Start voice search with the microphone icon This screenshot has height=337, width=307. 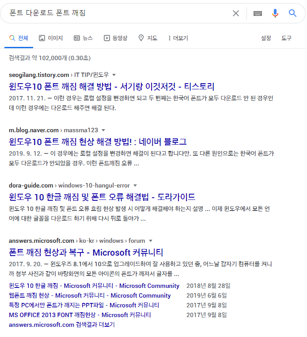coord(275,13)
